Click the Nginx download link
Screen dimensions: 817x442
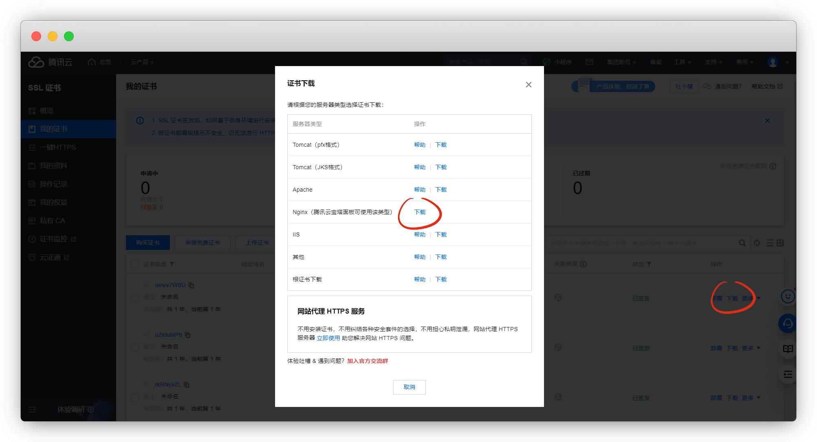tap(420, 212)
